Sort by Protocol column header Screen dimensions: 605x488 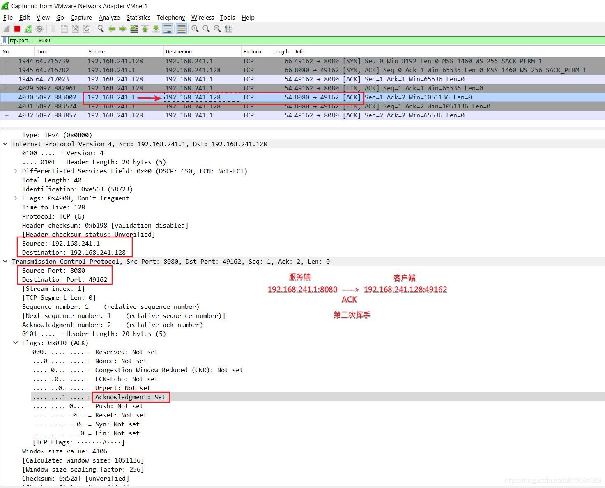coord(256,52)
